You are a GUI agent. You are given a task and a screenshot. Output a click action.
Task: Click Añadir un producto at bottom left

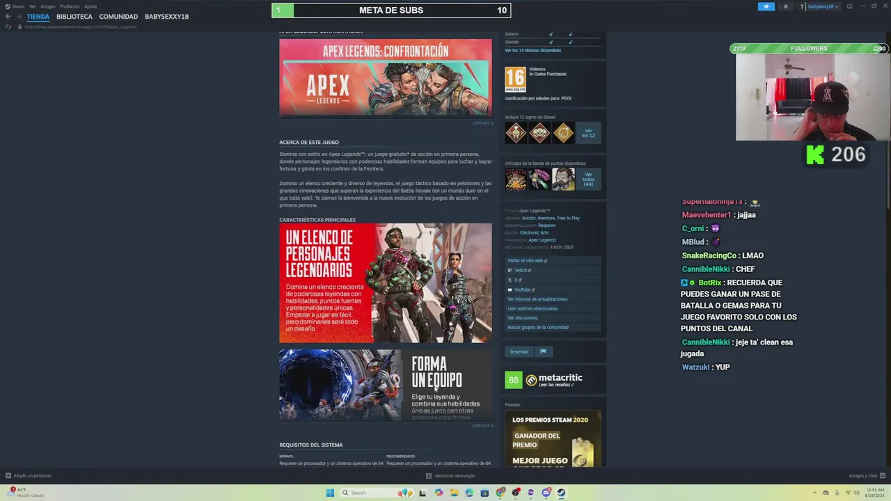point(29,476)
